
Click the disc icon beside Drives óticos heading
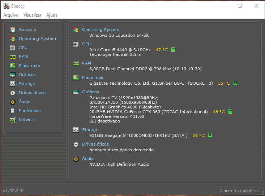click(x=76, y=144)
